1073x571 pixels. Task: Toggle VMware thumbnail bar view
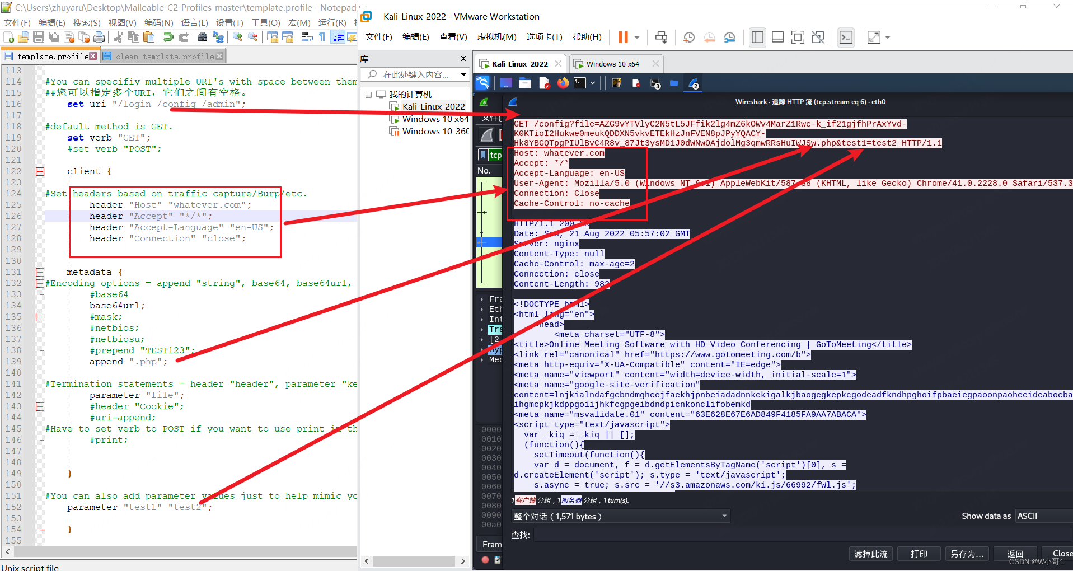click(777, 37)
